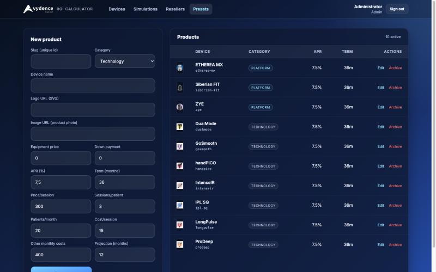Click the Siberian FIT product icon
This screenshot has height=272, width=436.
pos(180,88)
